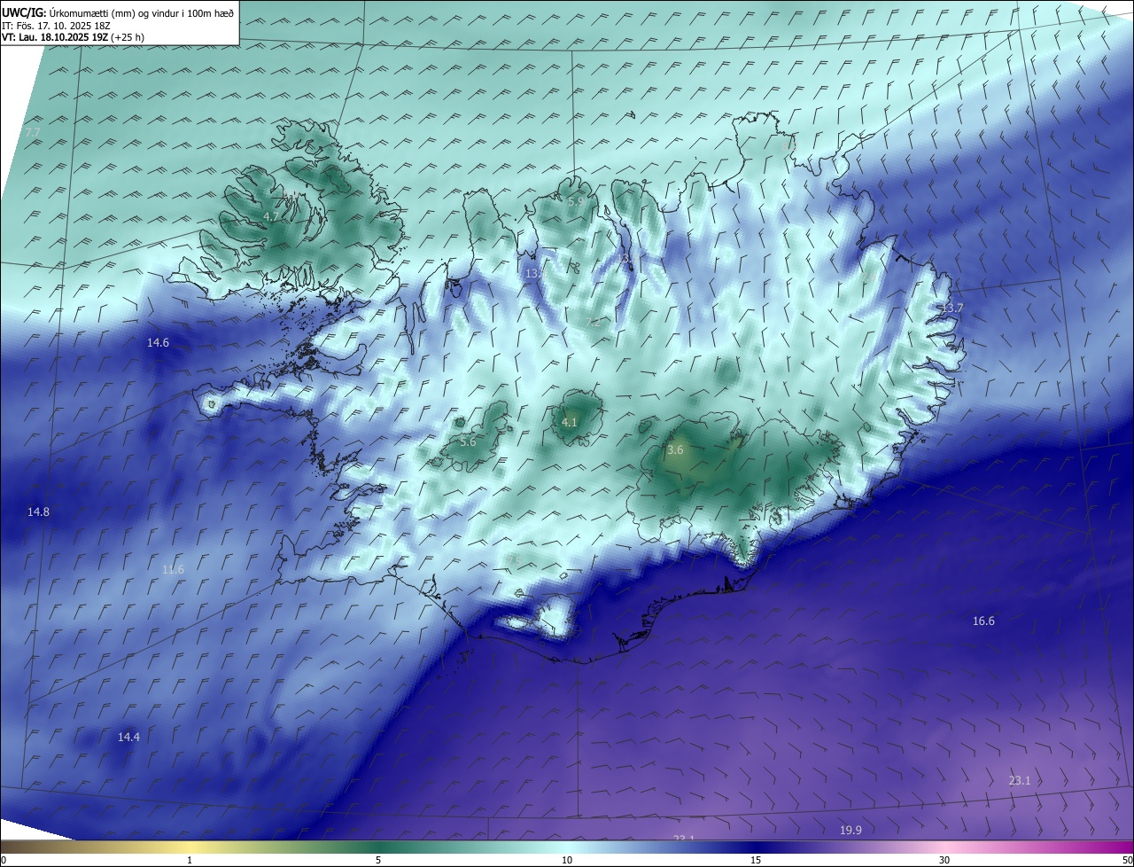Click the 30 tick on the color scale

944,860
